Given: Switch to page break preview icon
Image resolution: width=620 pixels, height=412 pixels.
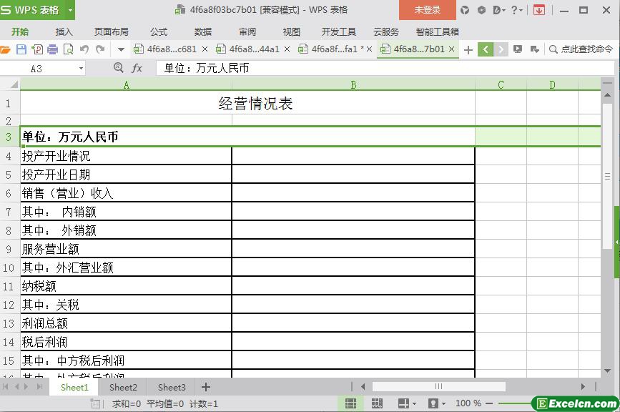Looking at the screenshot, I should pos(377,403).
